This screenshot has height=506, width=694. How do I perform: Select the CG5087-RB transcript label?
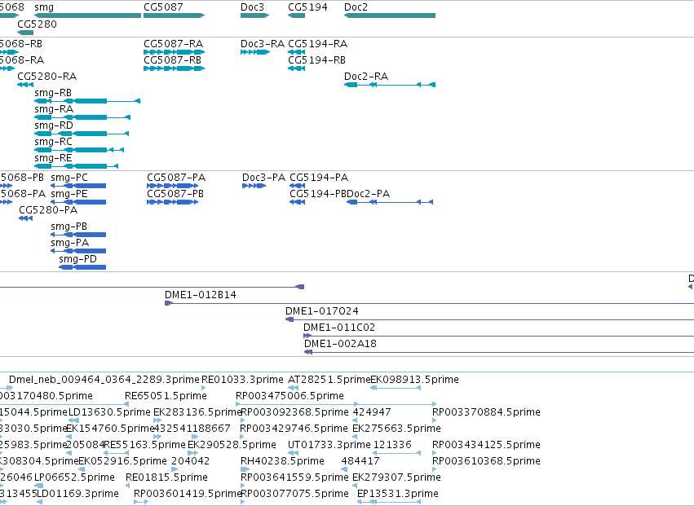click(172, 59)
